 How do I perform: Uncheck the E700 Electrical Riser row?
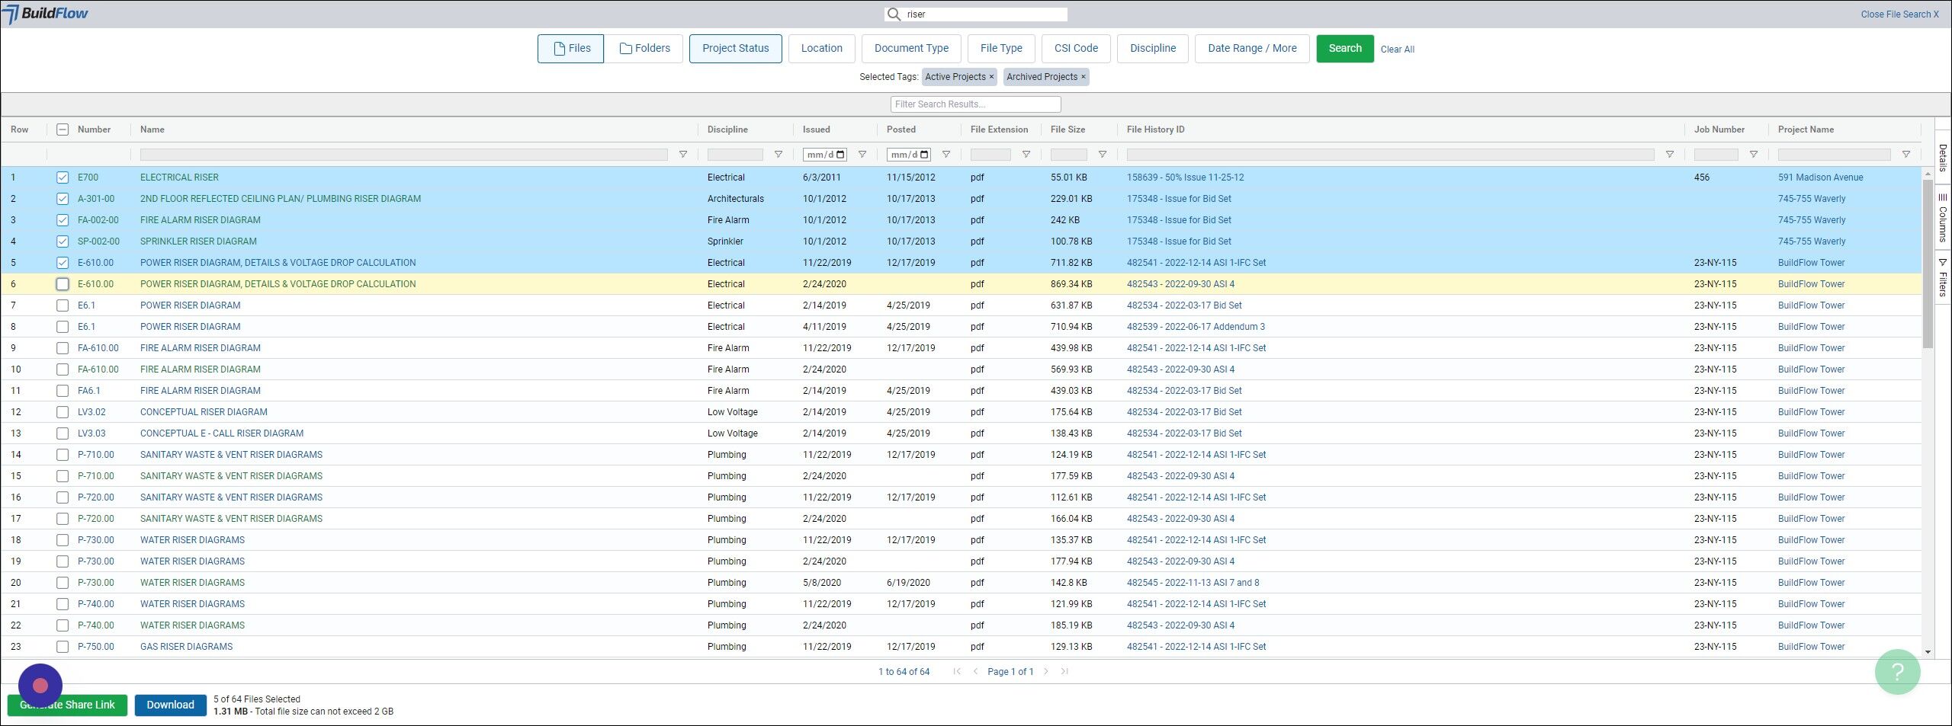[63, 178]
